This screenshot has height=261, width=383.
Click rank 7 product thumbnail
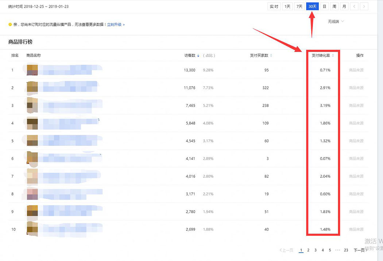point(32,176)
